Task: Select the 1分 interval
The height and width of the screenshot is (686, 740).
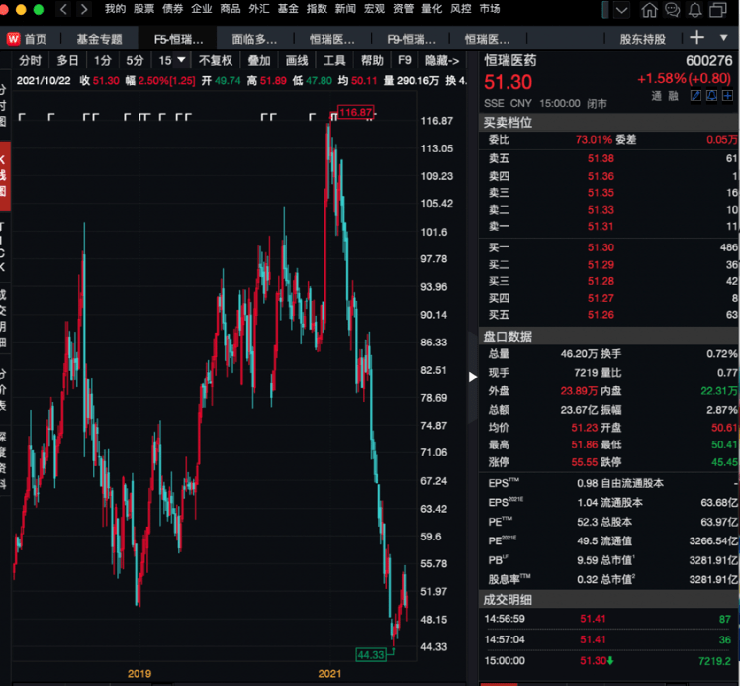Action: click(103, 60)
